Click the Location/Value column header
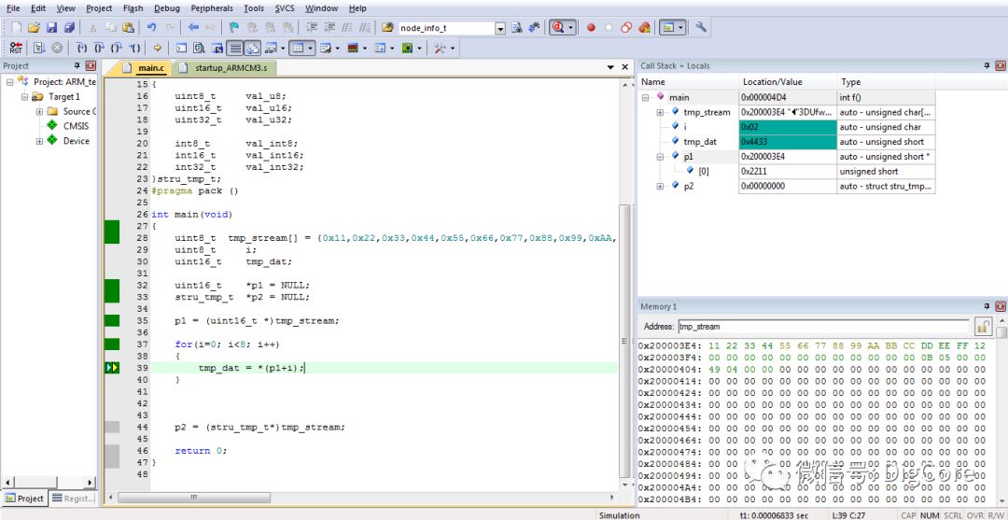The height and width of the screenshot is (520, 1008). point(788,81)
